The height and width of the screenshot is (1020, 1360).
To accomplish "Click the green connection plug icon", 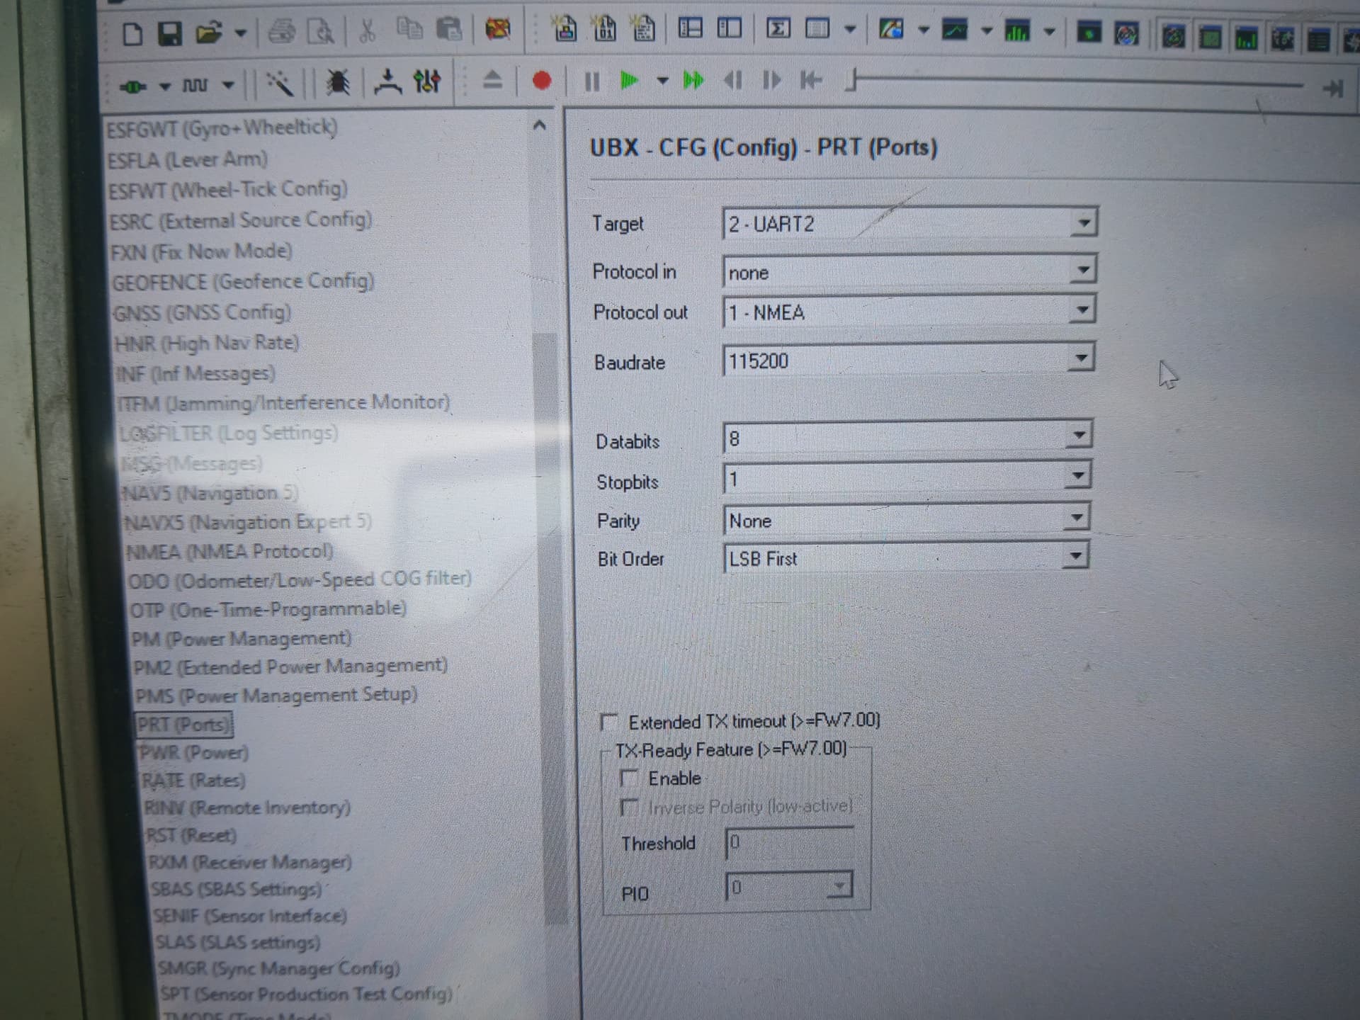I will 133,87.
